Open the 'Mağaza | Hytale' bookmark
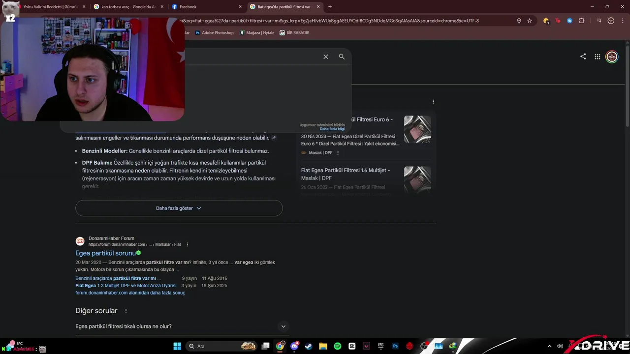 (x=257, y=33)
